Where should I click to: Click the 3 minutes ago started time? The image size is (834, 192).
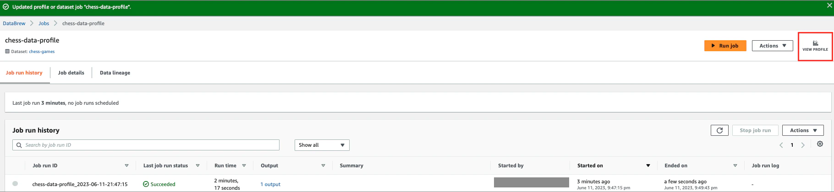pyautogui.click(x=593, y=181)
